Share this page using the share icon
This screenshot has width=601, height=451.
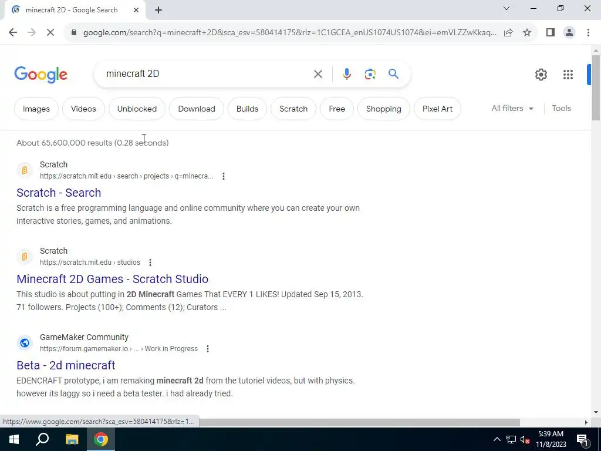[508, 33]
